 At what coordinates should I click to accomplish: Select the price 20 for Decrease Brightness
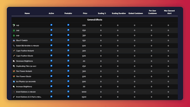(x=84, y=61)
